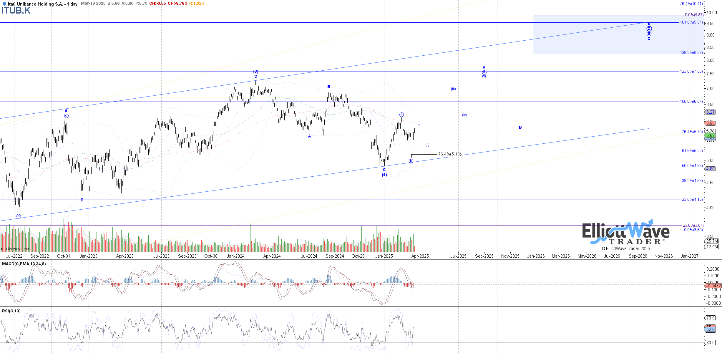Click the ITUB.K ticker symbol label
722x353 pixels.
16,11
